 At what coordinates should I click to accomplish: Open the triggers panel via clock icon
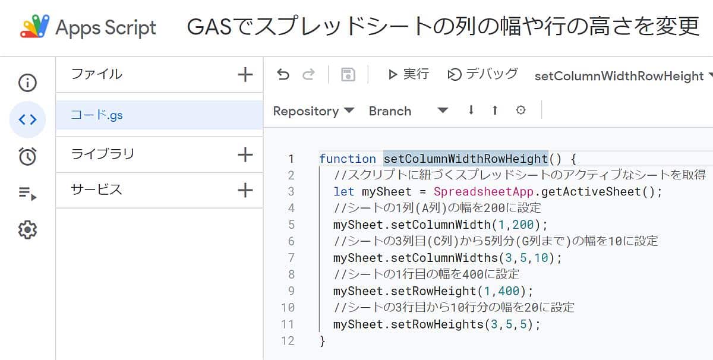28,156
